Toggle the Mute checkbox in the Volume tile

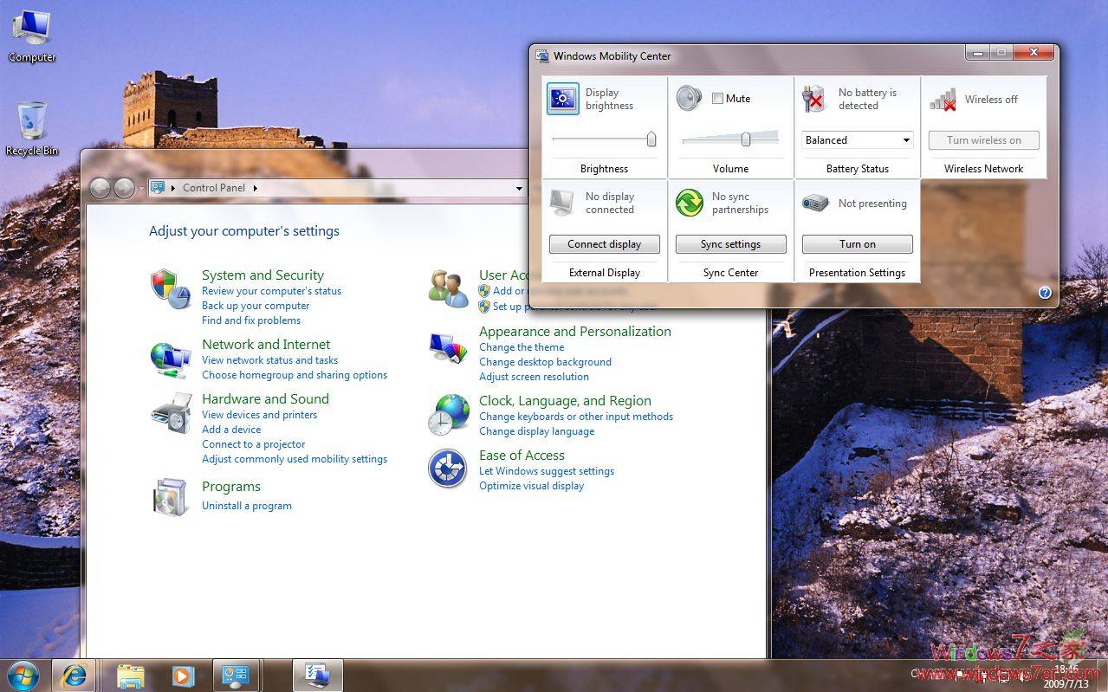point(717,98)
